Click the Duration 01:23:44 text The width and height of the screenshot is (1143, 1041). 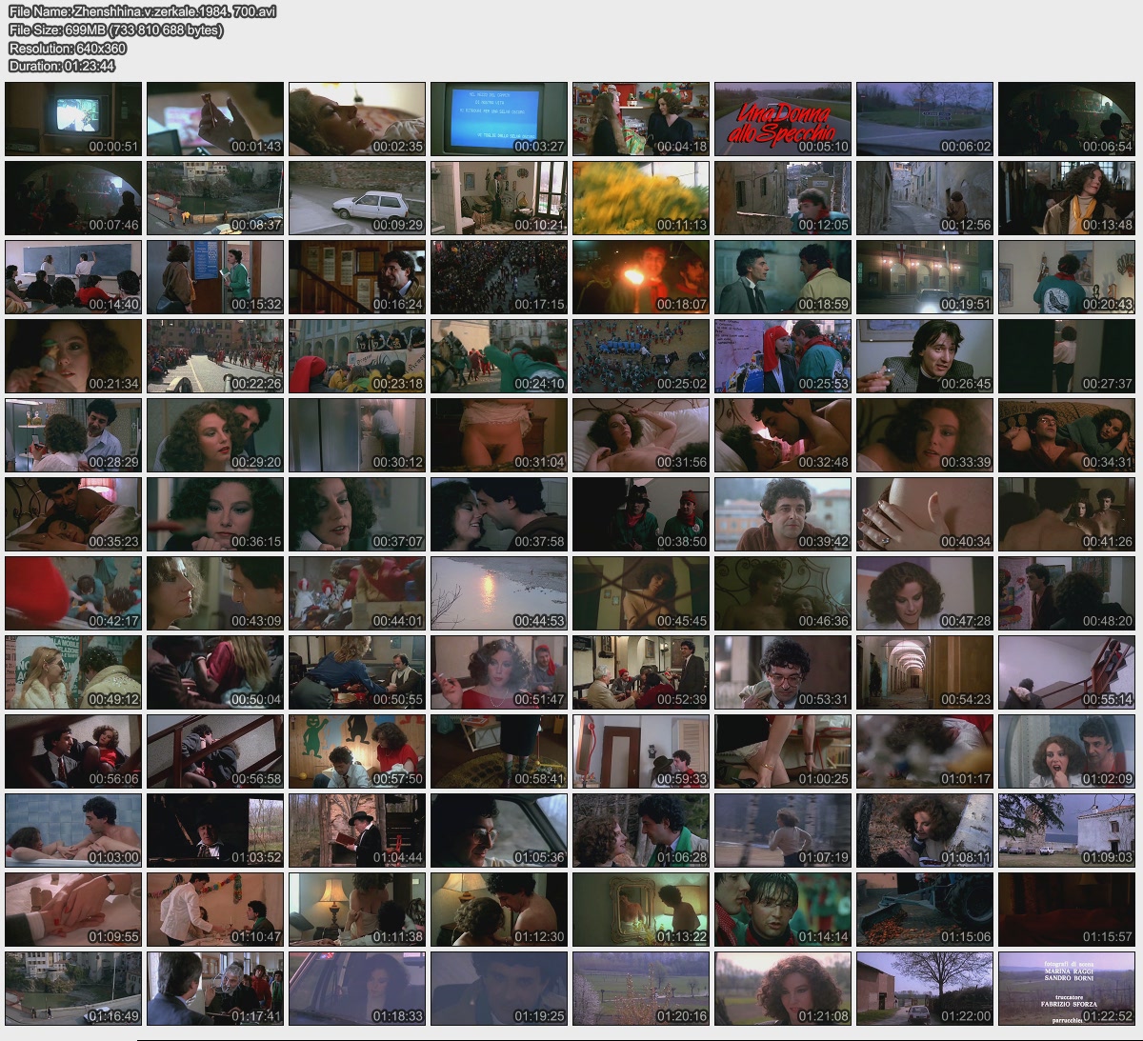[x=62, y=66]
